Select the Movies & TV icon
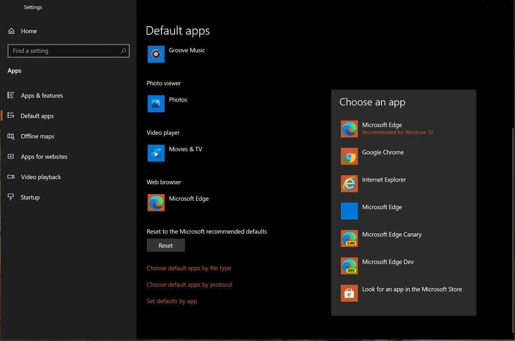The image size is (515, 341). pyautogui.click(x=156, y=153)
